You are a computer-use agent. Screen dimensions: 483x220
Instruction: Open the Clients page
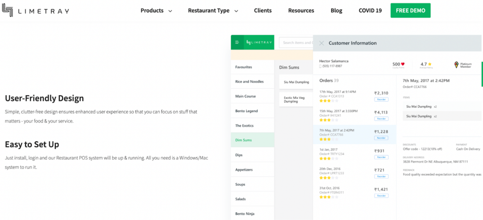click(263, 10)
